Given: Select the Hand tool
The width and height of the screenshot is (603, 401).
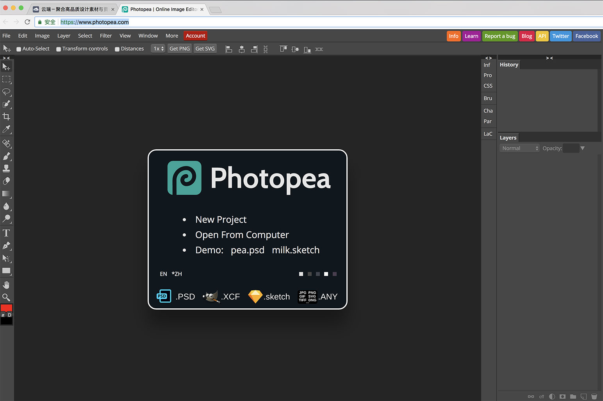Looking at the screenshot, I should [x=6, y=285].
